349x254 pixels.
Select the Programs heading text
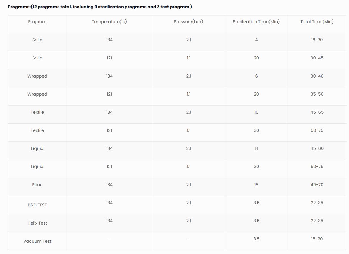pos(100,7)
